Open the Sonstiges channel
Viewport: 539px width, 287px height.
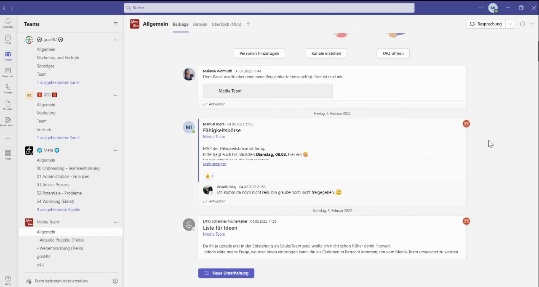click(45, 66)
